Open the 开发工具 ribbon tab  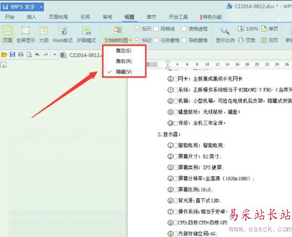(x=178, y=17)
